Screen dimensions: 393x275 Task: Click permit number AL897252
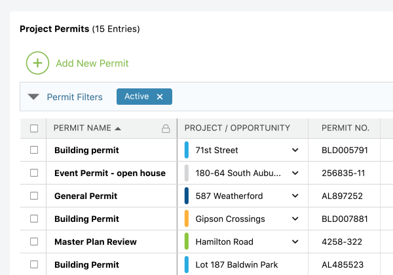coord(342,196)
